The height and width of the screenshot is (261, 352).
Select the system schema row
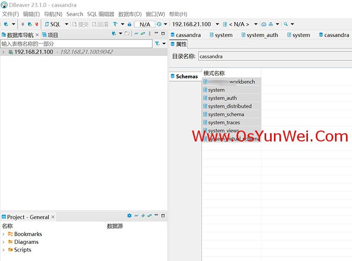point(232,90)
